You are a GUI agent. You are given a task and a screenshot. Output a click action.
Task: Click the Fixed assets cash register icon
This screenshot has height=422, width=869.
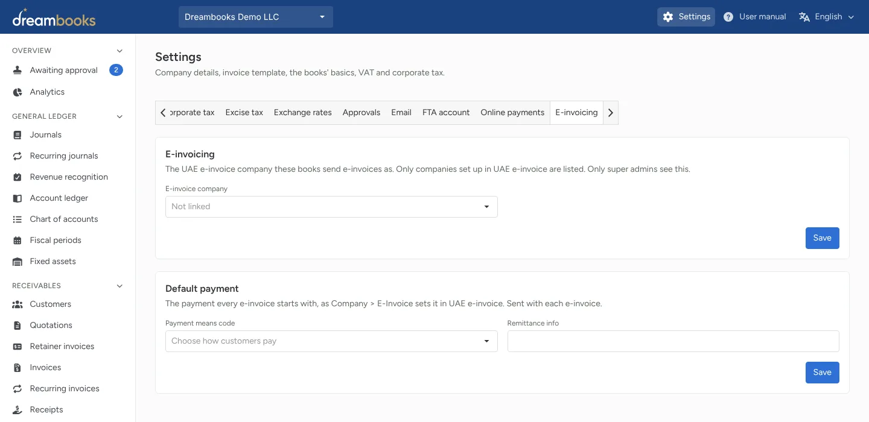click(x=18, y=262)
